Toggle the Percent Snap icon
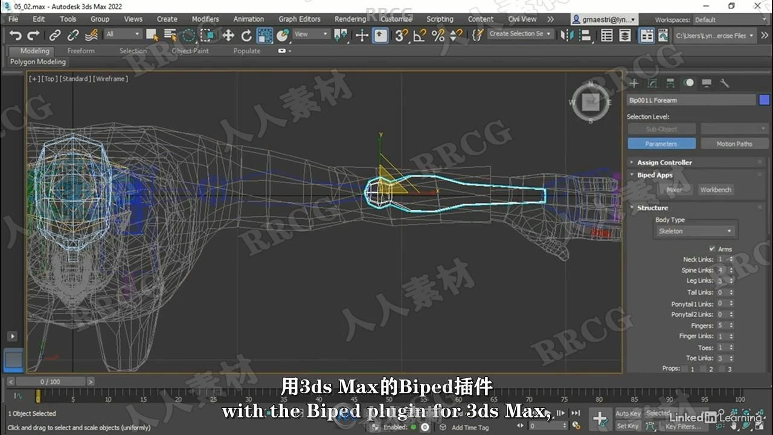Image resolution: width=773 pixels, height=435 pixels. pyautogui.click(x=438, y=36)
